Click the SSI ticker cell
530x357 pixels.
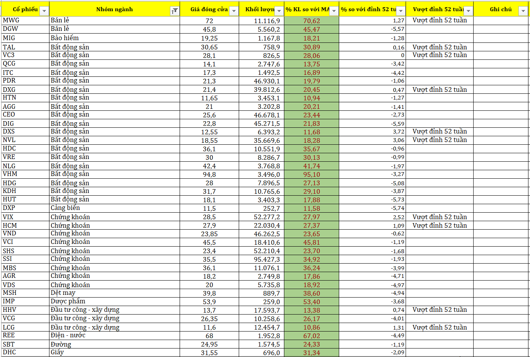(25, 259)
